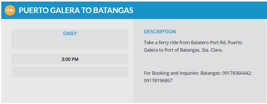This screenshot has height=104, width=267.
Task: Click the PUERTO GALERA TO BATANGAS title
Action: [76, 10]
